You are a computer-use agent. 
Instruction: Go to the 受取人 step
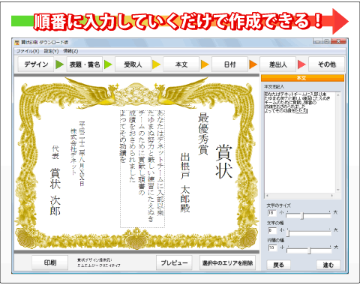133,64
